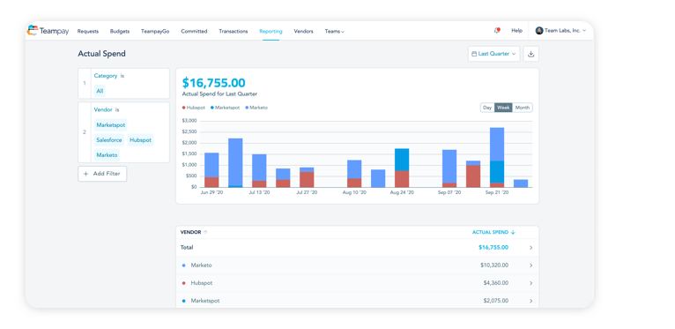Image resolution: width=675 pixels, height=329 pixels.
Task: Click the tallest bar near Sep 21 '20
Action: (x=497, y=157)
